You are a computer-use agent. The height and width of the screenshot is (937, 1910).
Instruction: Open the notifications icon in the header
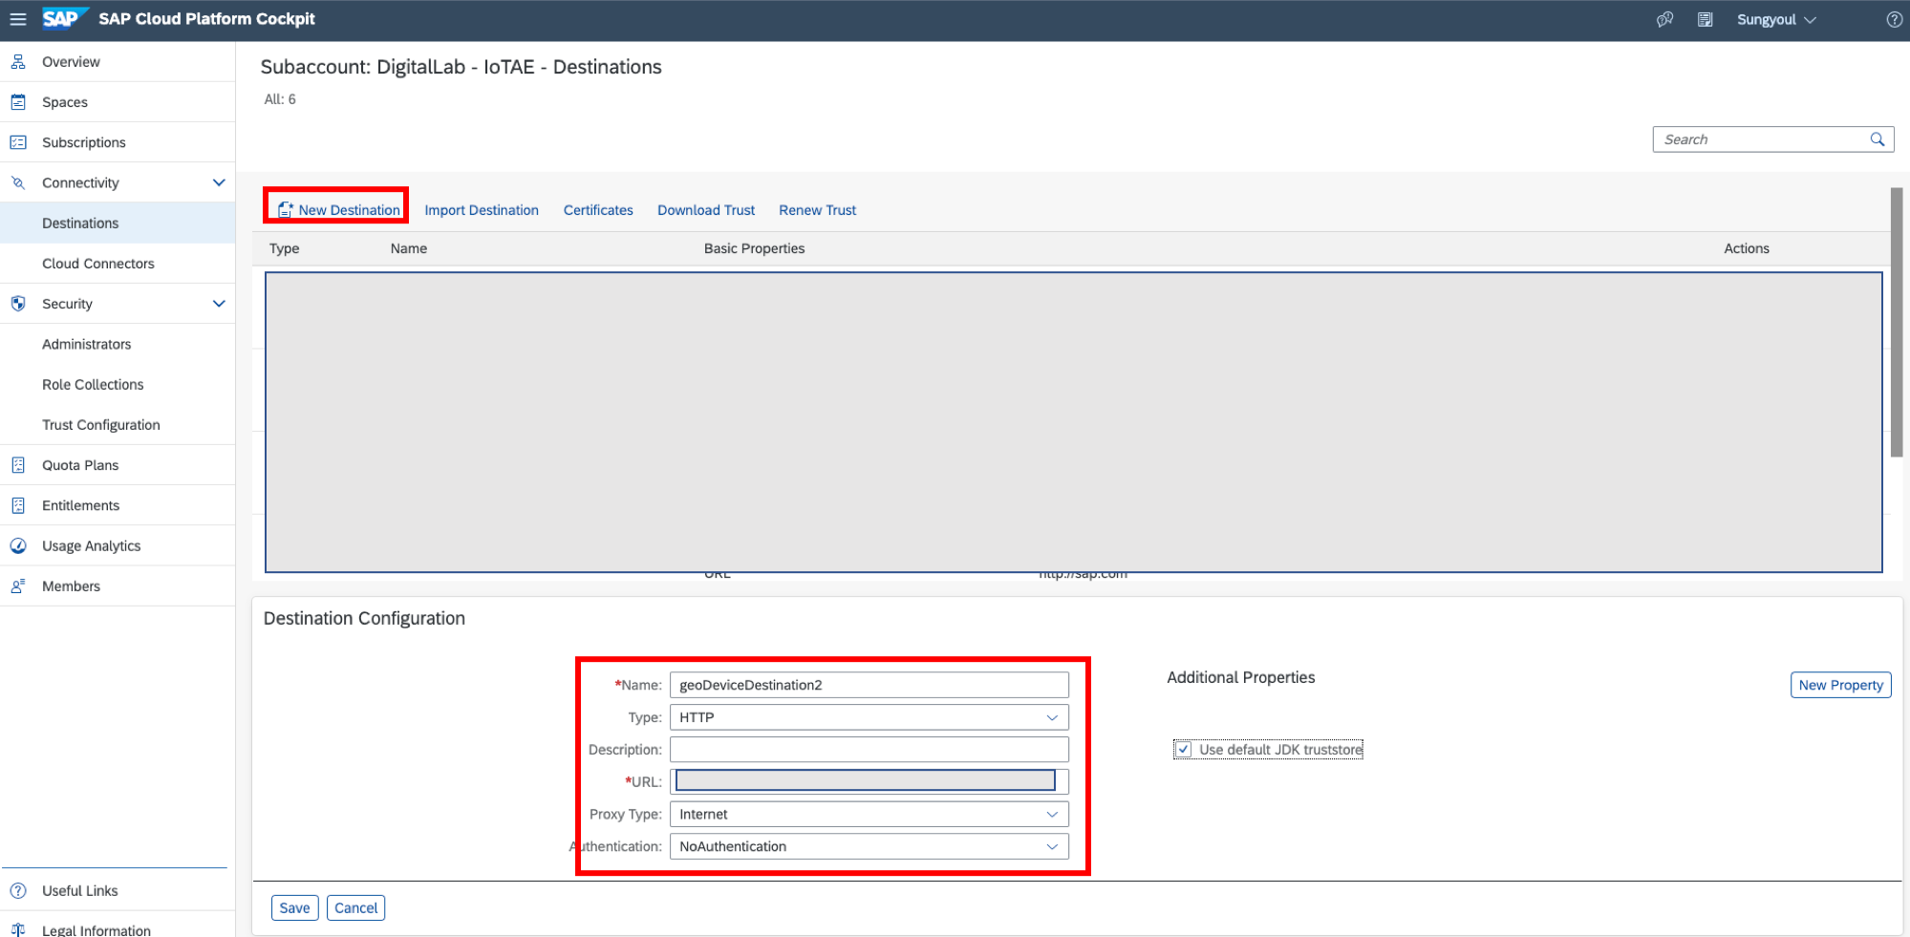(1705, 19)
